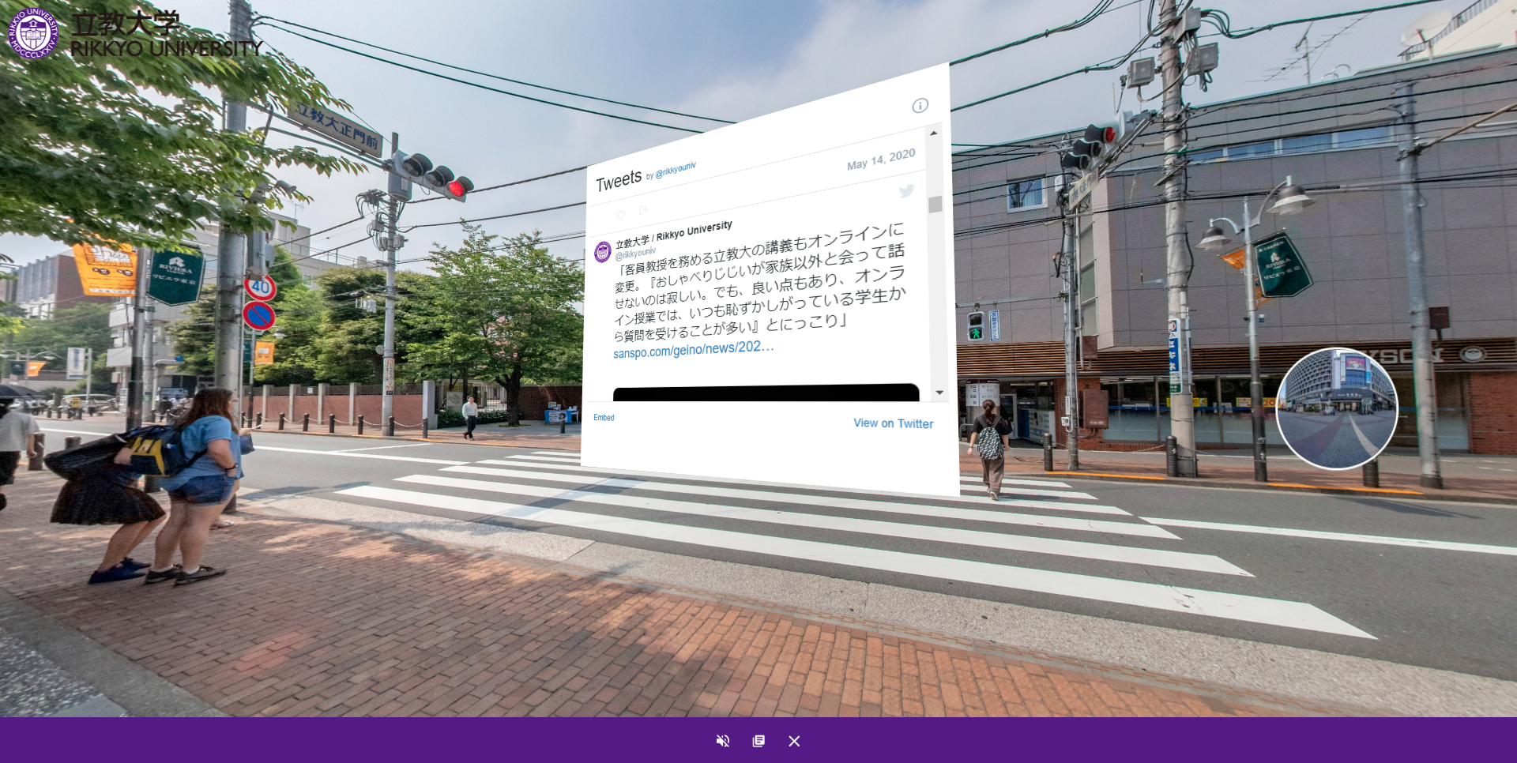
Task: Jump to the circular building scene thumbnail
Action: click(1337, 408)
